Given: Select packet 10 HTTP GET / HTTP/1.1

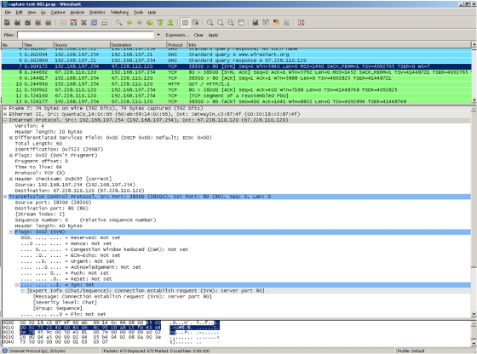Looking at the screenshot, I should pos(237,84).
